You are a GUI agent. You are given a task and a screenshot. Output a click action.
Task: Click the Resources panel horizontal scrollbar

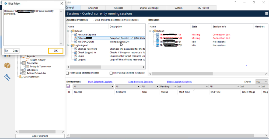coord(208,74)
